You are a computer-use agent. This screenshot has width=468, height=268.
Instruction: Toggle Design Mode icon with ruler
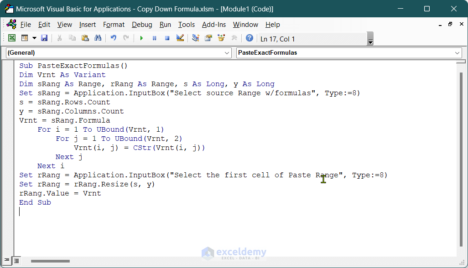pos(180,38)
